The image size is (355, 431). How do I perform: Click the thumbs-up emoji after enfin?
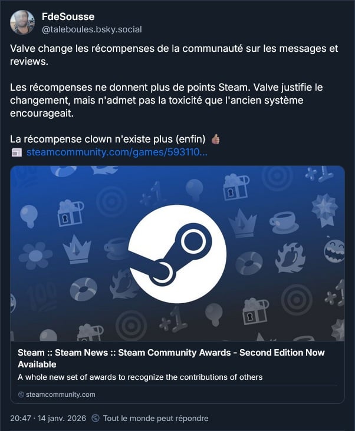point(215,139)
